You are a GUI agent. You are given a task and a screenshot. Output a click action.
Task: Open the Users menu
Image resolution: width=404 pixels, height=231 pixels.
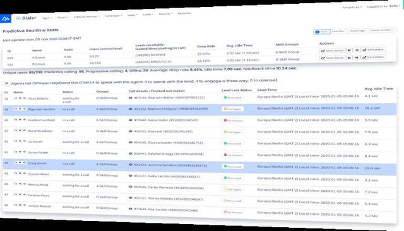tap(133, 15)
